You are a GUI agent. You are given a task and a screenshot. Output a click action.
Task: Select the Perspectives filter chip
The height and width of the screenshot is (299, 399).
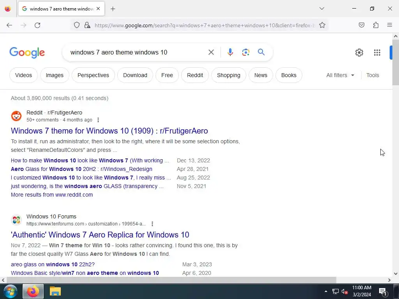coord(93,75)
